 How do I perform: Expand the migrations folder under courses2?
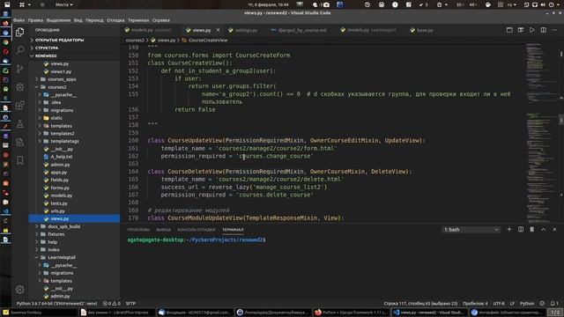[62, 110]
